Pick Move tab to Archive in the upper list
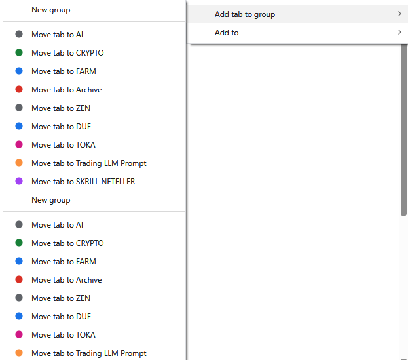Viewport: 408px width, 360px height. tap(67, 90)
